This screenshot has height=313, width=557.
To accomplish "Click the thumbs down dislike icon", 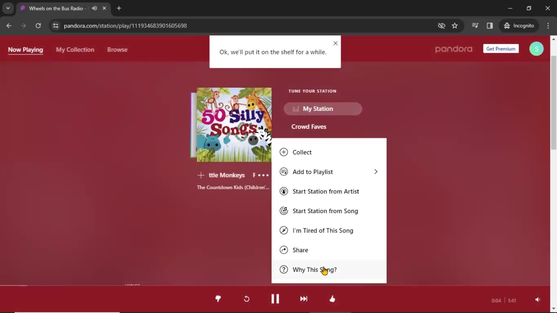I will coord(218,299).
